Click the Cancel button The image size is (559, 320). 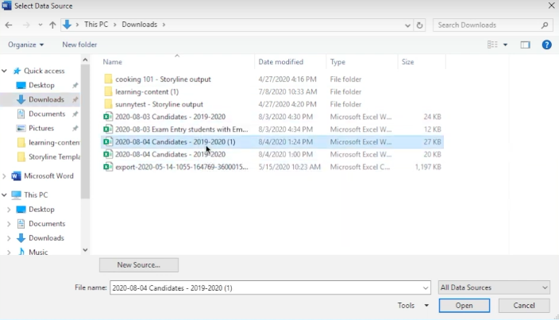tap(524, 306)
